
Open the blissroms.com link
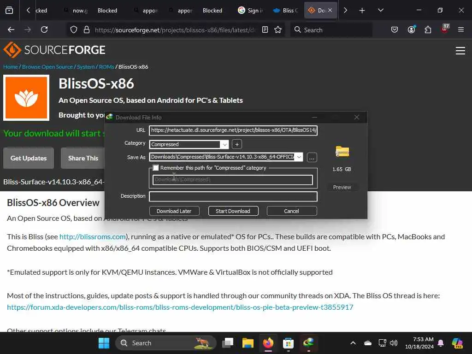coord(93,236)
